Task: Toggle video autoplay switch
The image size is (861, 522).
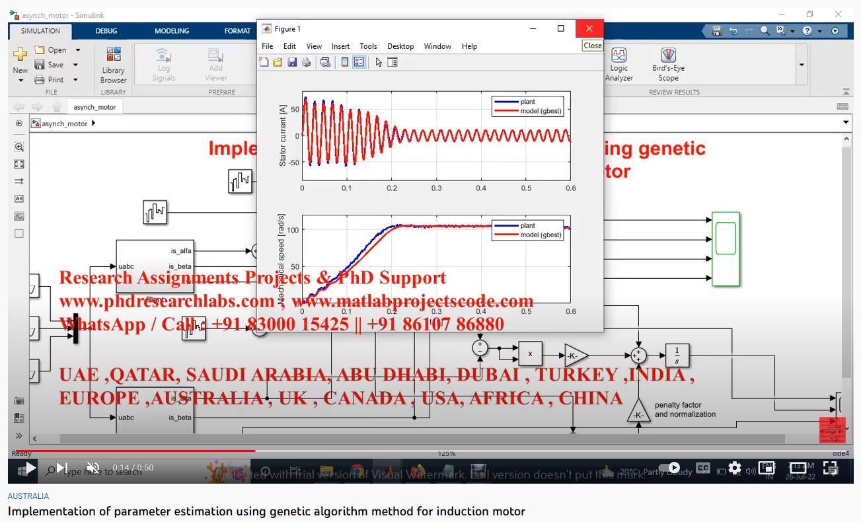Action: [x=669, y=468]
